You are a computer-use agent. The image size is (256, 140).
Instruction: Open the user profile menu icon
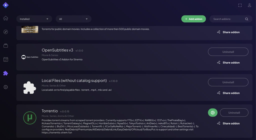tap(249, 5)
